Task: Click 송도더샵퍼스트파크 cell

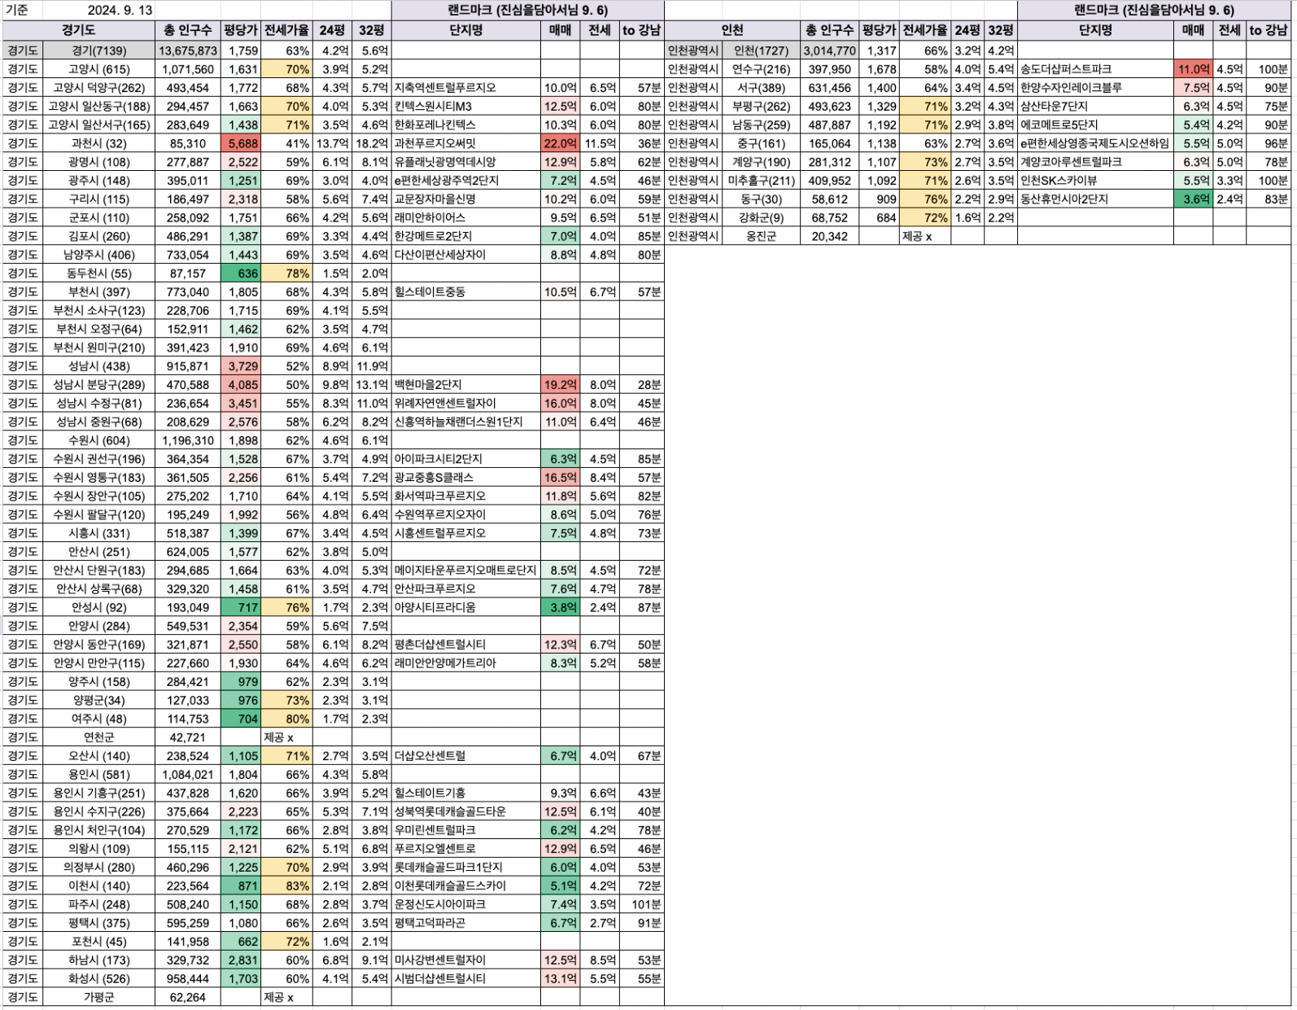Action: tap(1095, 69)
